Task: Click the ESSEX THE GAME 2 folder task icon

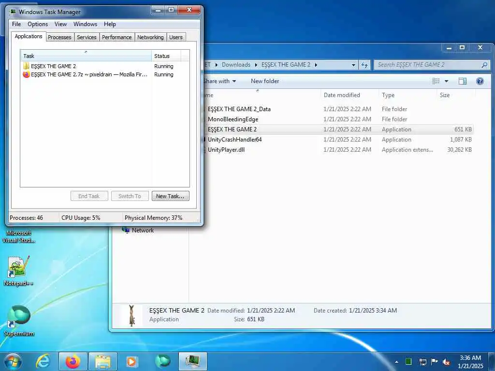Action: point(26,66)
